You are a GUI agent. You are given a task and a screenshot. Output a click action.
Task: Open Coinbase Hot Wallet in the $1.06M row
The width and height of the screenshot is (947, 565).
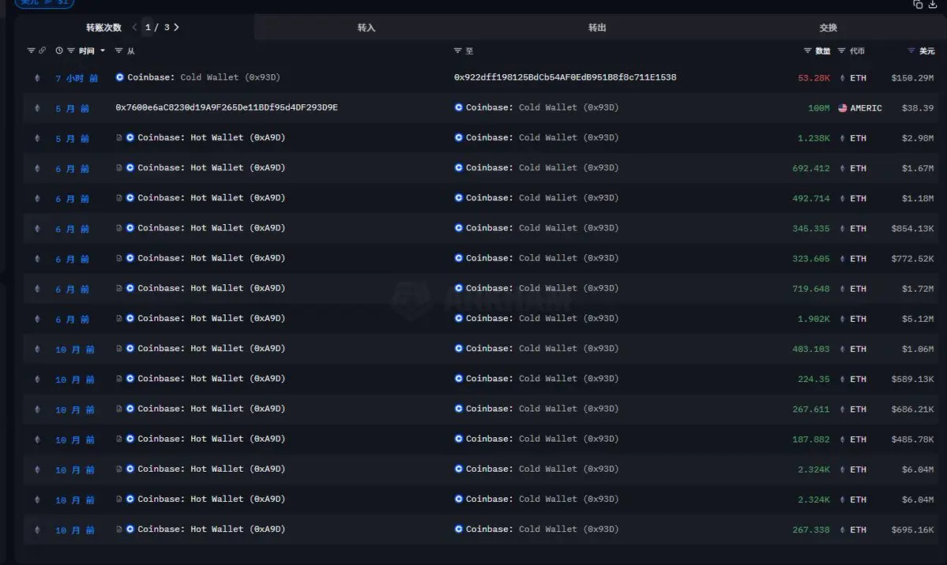[212, 348]
